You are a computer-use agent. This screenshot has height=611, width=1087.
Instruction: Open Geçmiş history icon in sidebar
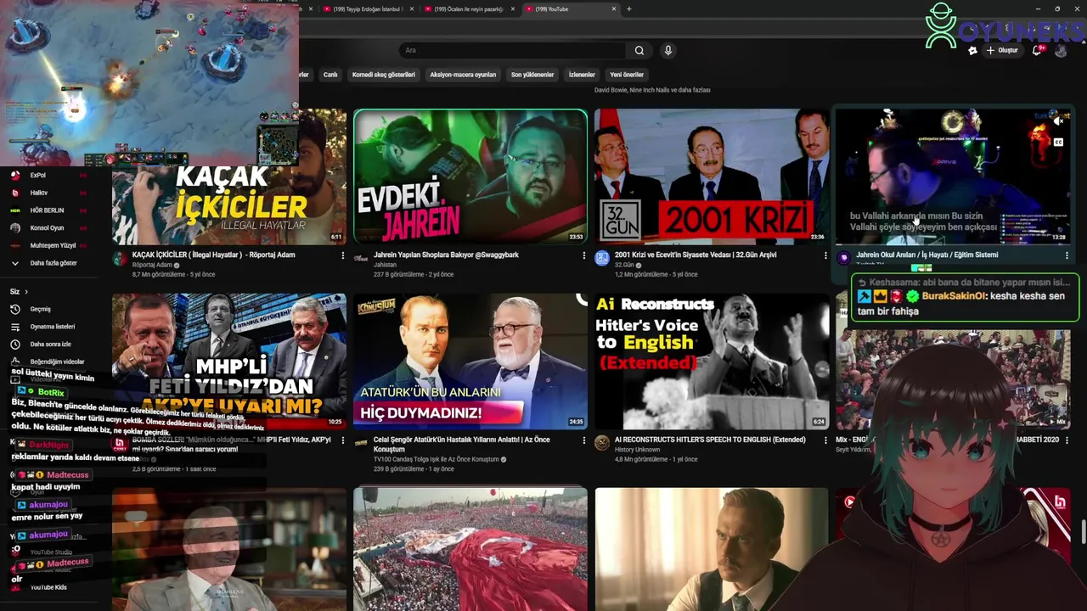[x=15, y=309]
